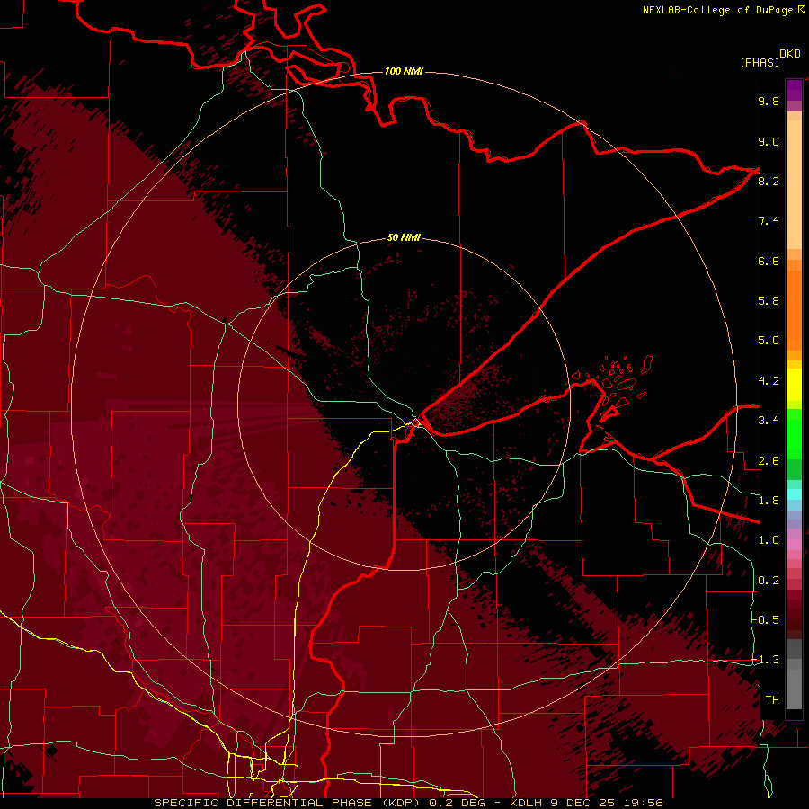Pick the cyan band of the color scale

[x=794, y=493]
